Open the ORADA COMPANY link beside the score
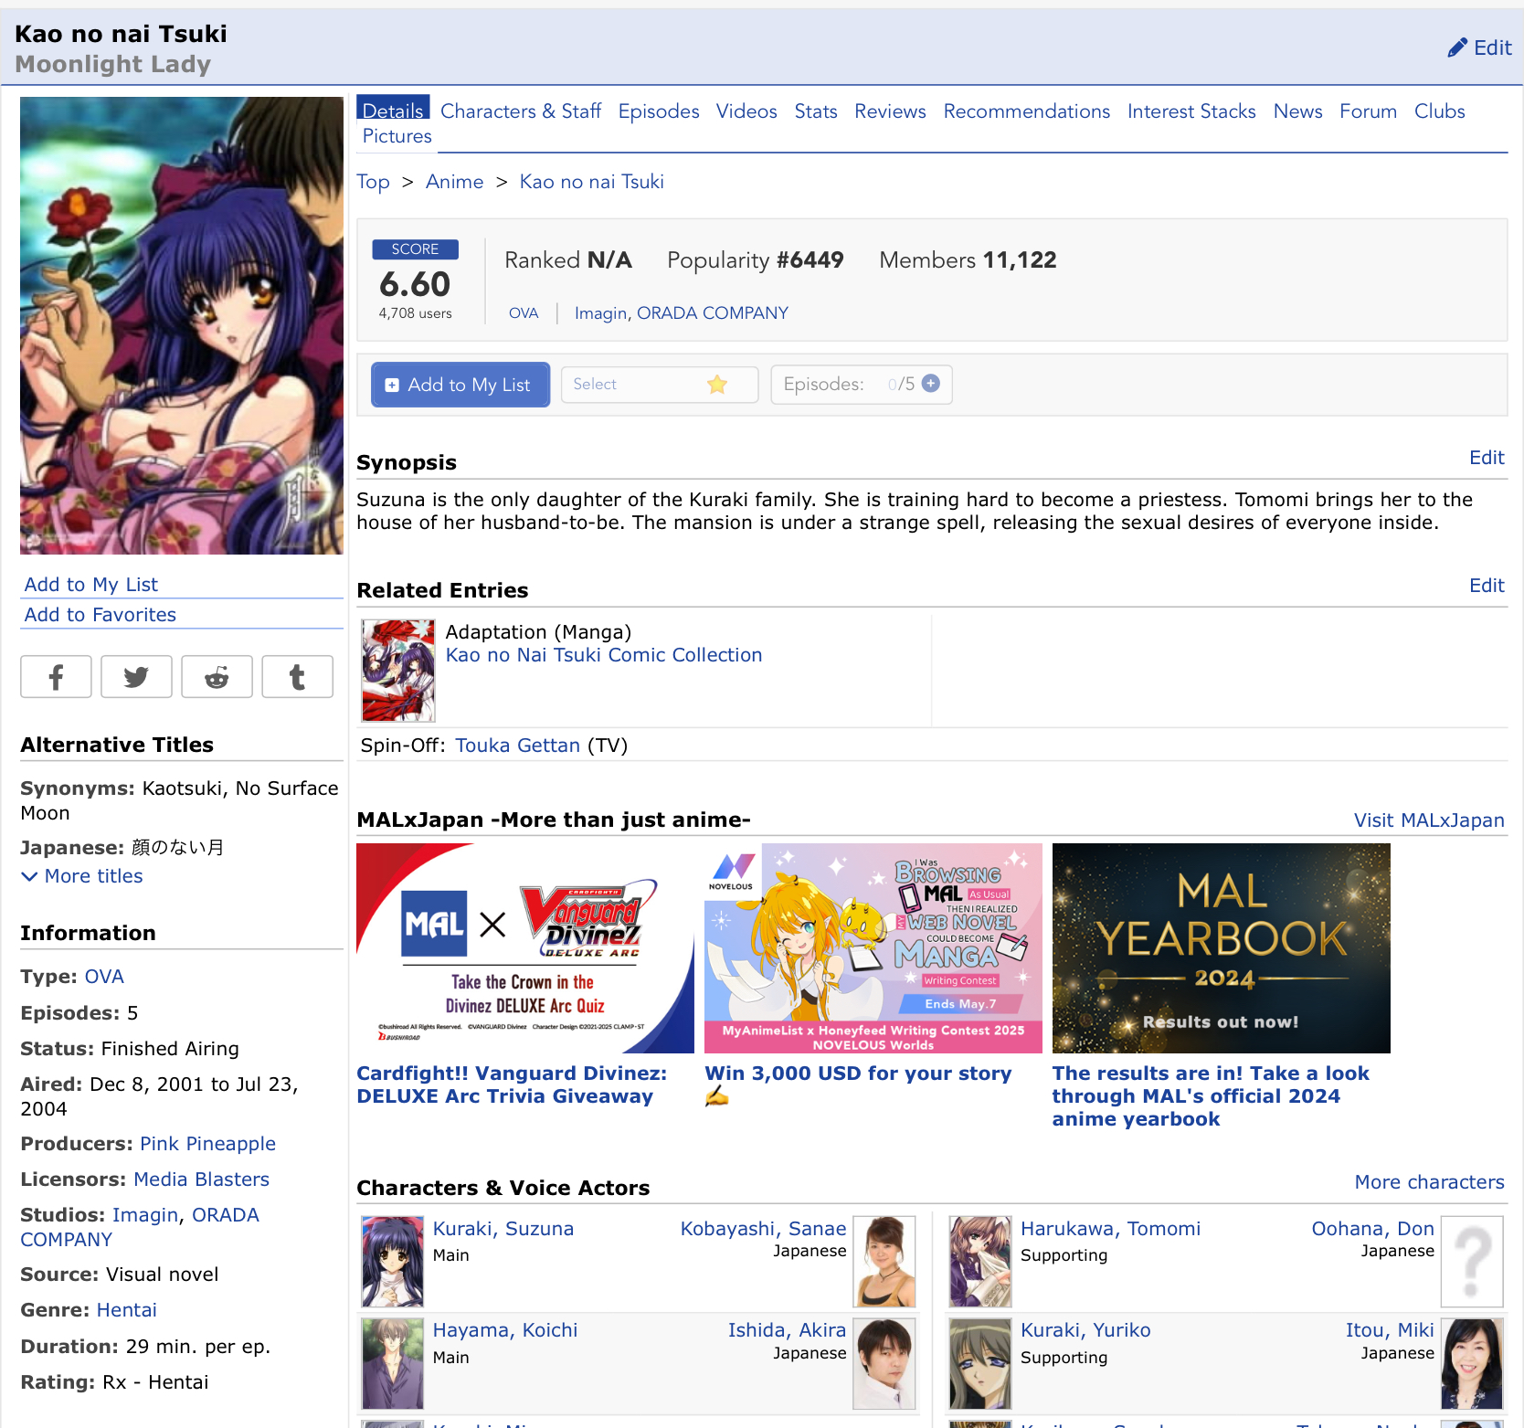The image size is (1524, 1428). tap(713, 313)
